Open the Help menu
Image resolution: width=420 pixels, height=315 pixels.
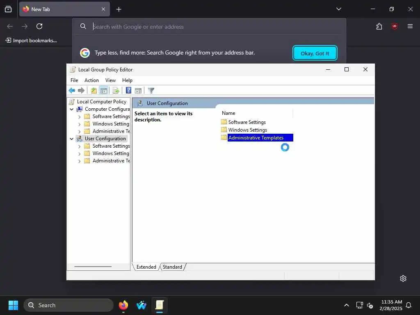pos(127,80)
